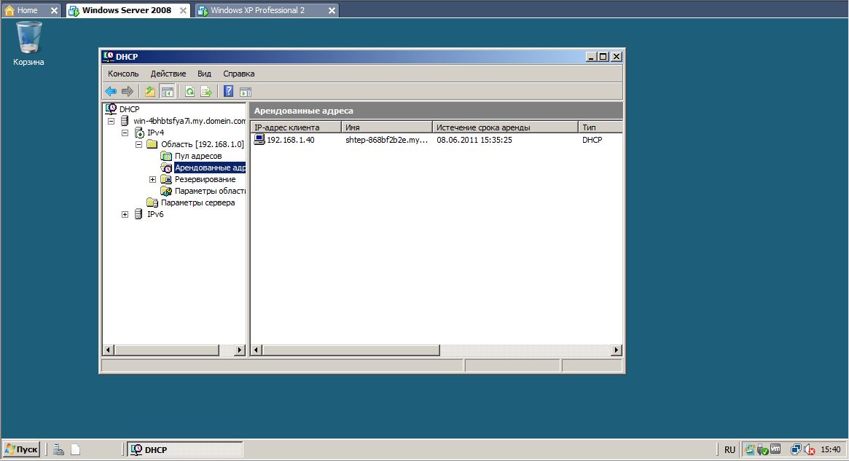Toggle console tree pane toolbar icon
The image size is (849, 461).
168,92
